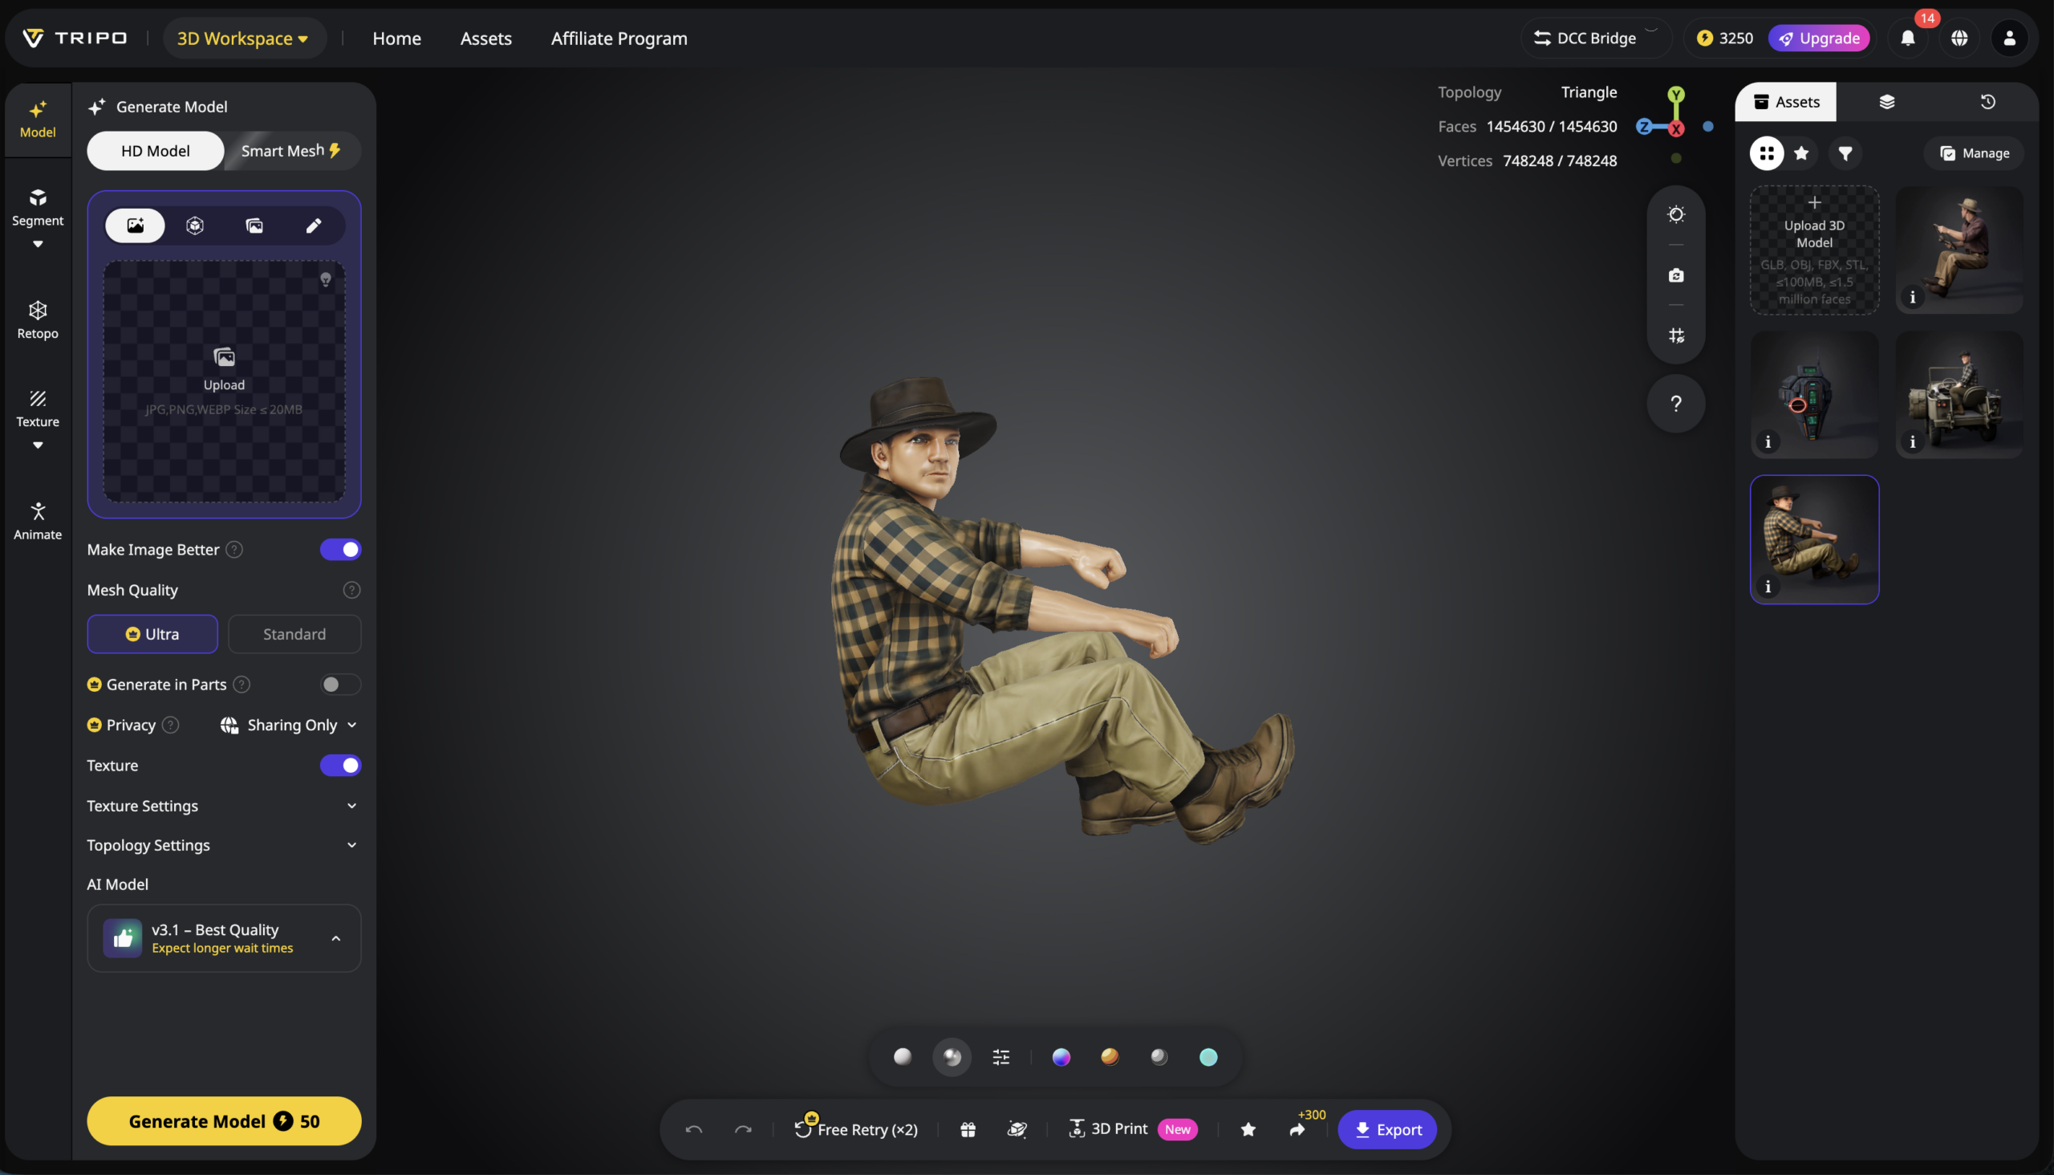Open the Segment tool in sidebar

[x=37, y=206]
